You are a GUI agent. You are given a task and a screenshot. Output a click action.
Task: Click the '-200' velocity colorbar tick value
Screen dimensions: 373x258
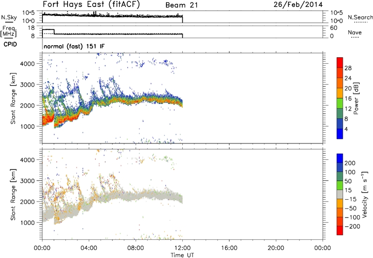tap(352, 226)
